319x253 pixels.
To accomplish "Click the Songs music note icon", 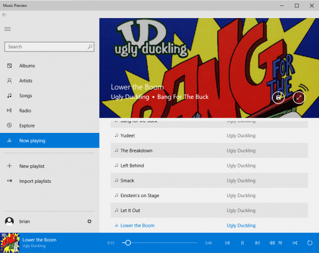I will [10, 96].
